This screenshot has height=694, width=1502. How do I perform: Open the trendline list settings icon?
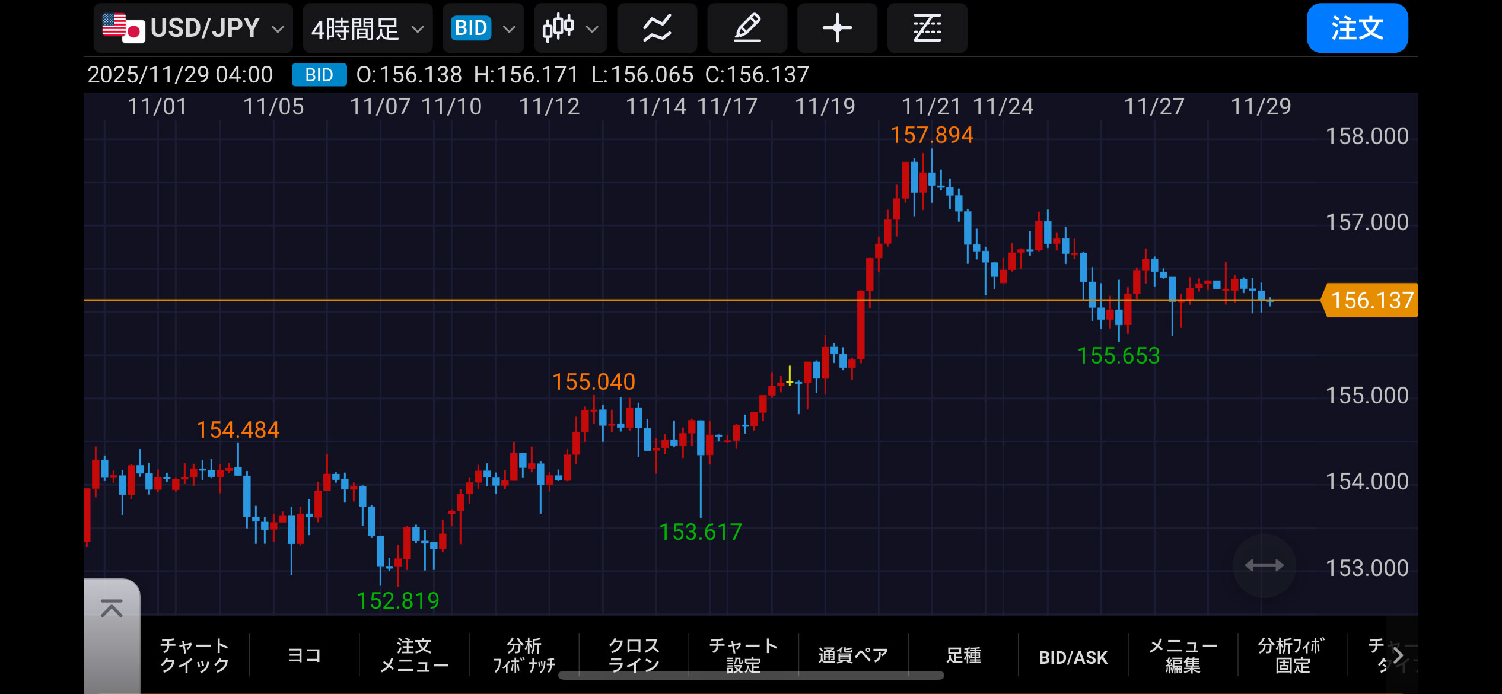927,28
